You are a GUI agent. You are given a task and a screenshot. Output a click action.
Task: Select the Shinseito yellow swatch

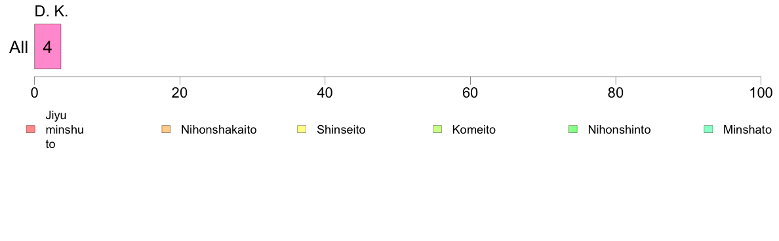pos(302,130)
